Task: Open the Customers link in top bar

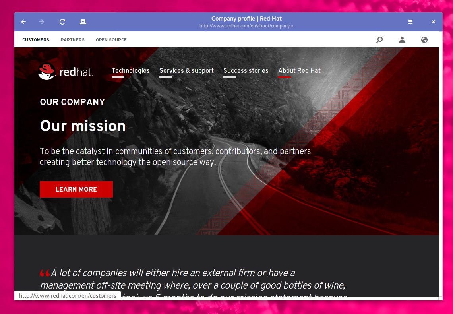Action: [x=36, y=40]
